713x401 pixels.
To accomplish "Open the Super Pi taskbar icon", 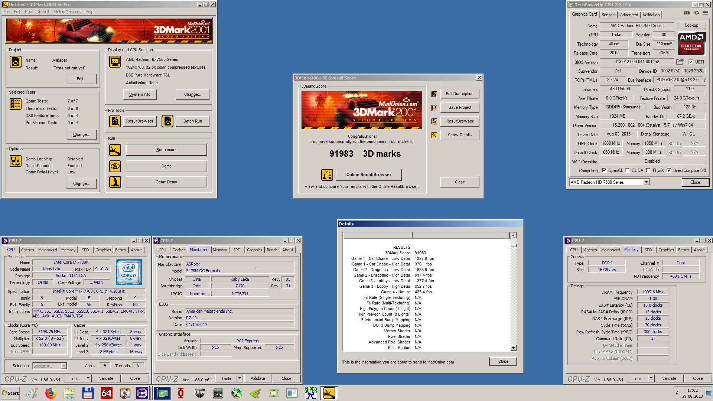I will pyautogui.click(x=311, y=393).
